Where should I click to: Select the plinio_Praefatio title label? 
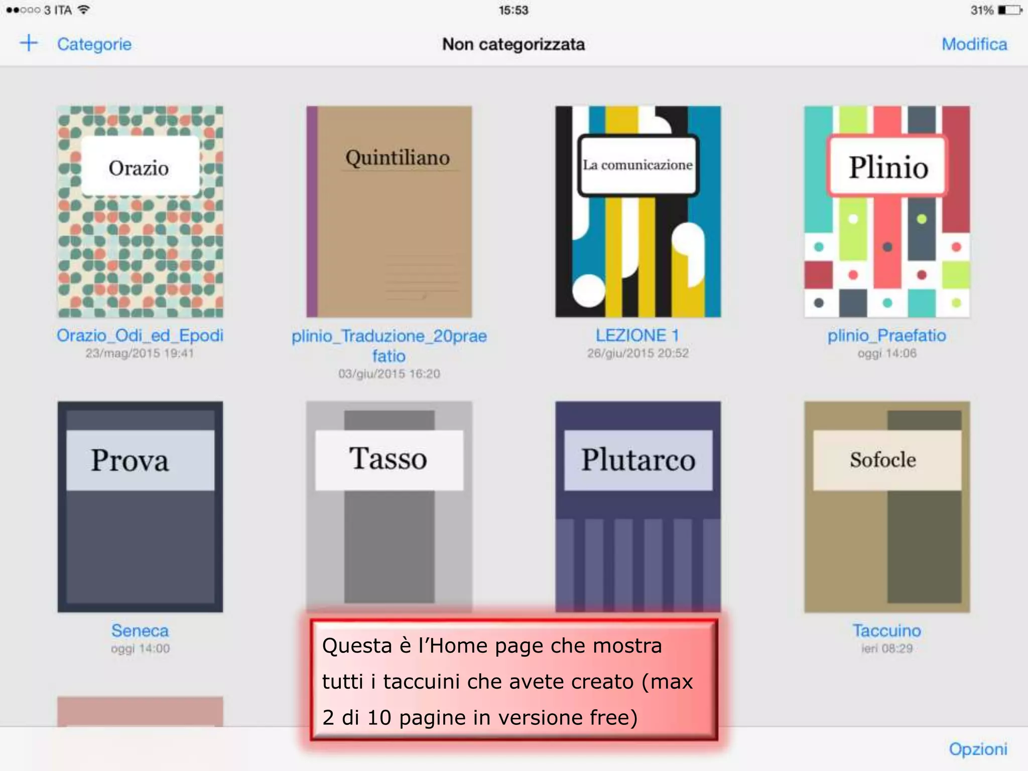(x=886, y=335)
